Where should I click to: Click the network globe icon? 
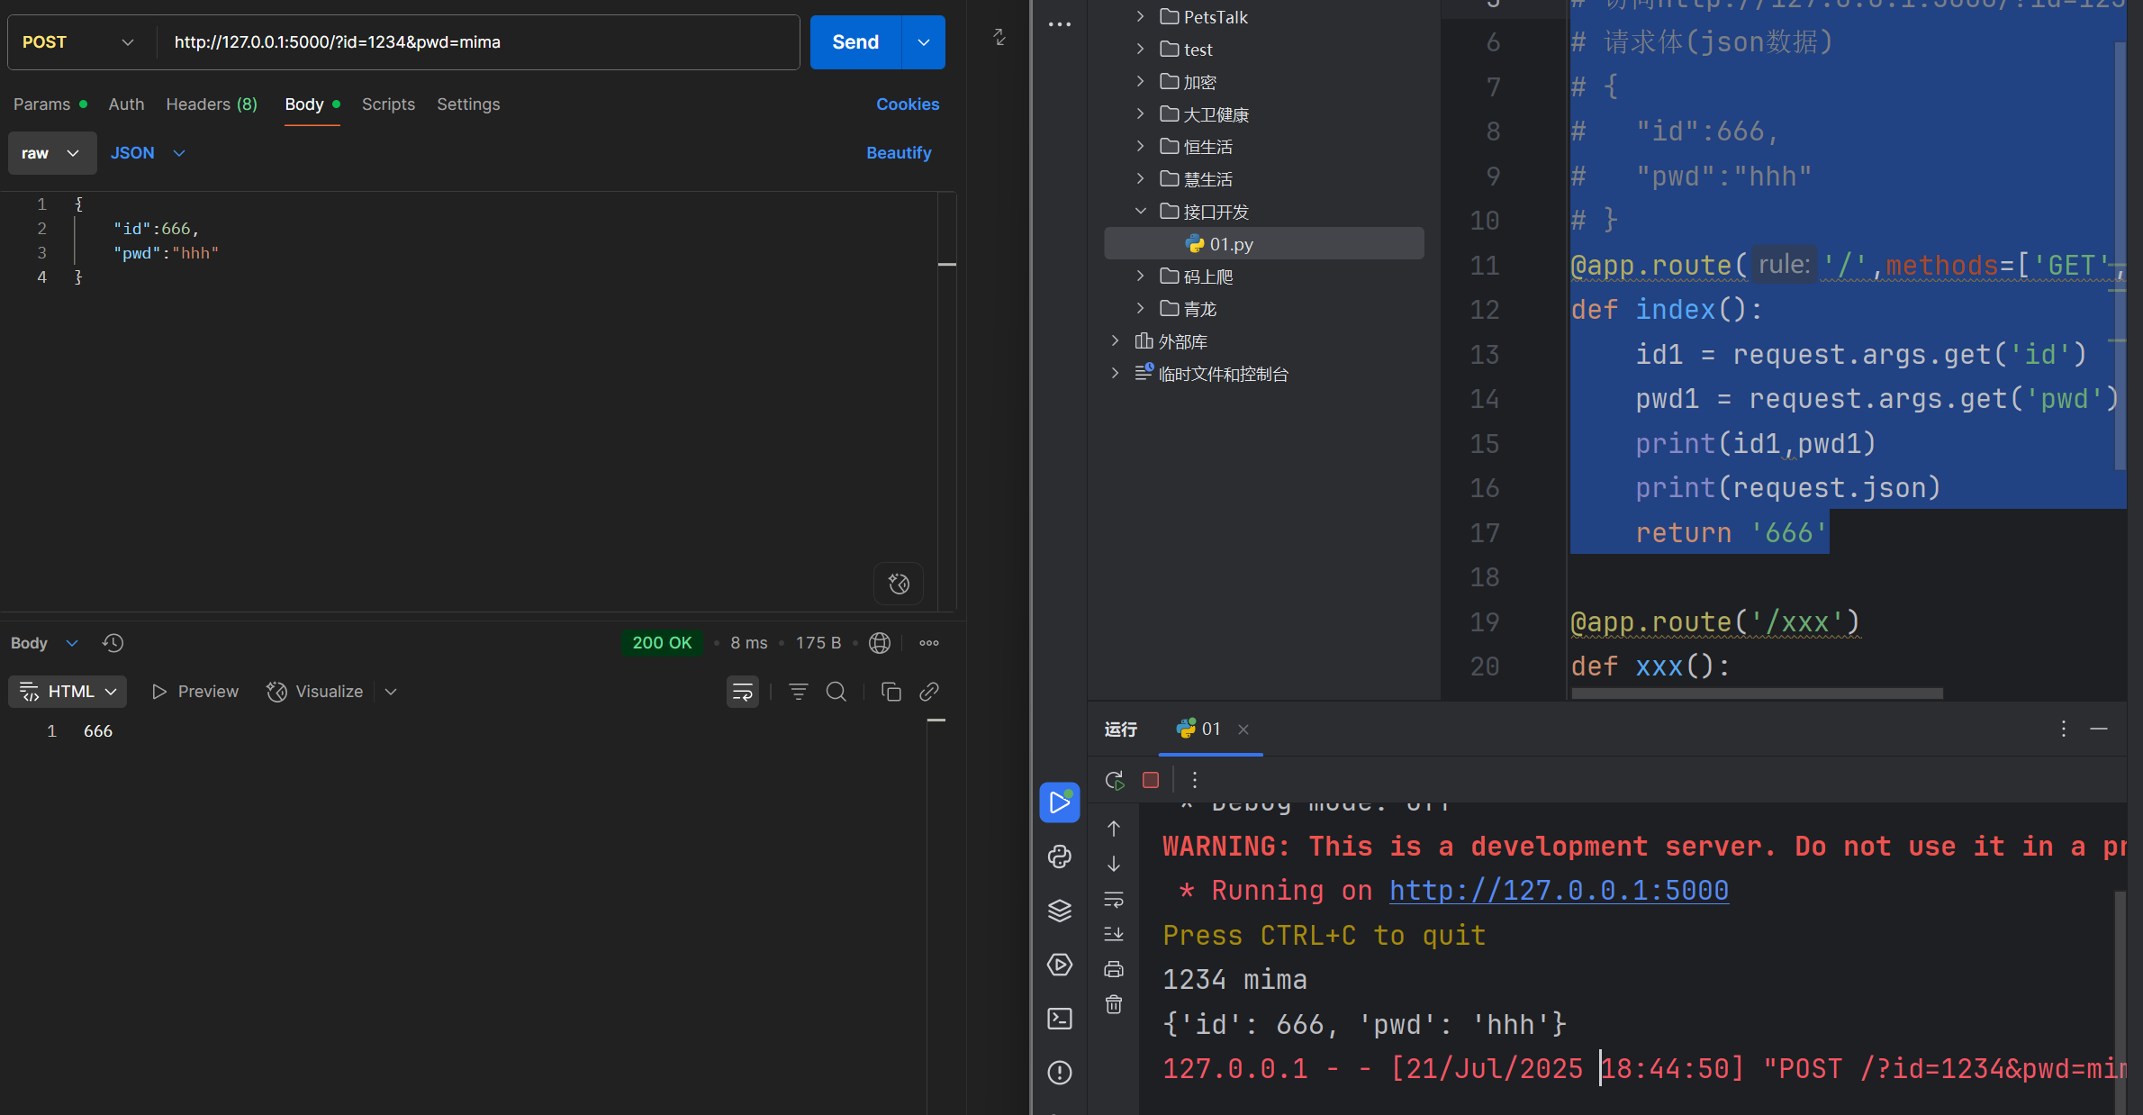(x=880, y=643)
